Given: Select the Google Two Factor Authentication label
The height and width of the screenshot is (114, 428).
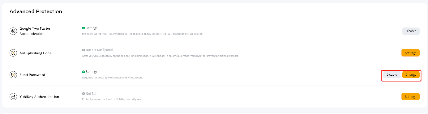Looking at the screenshot, I should (x=35, y=31).
